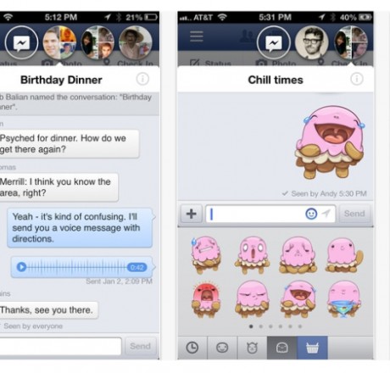The width and height of the screenshot is (390, 373).
Task: Open the info icon next to Chill times
Action: click(x=357, y=79)
